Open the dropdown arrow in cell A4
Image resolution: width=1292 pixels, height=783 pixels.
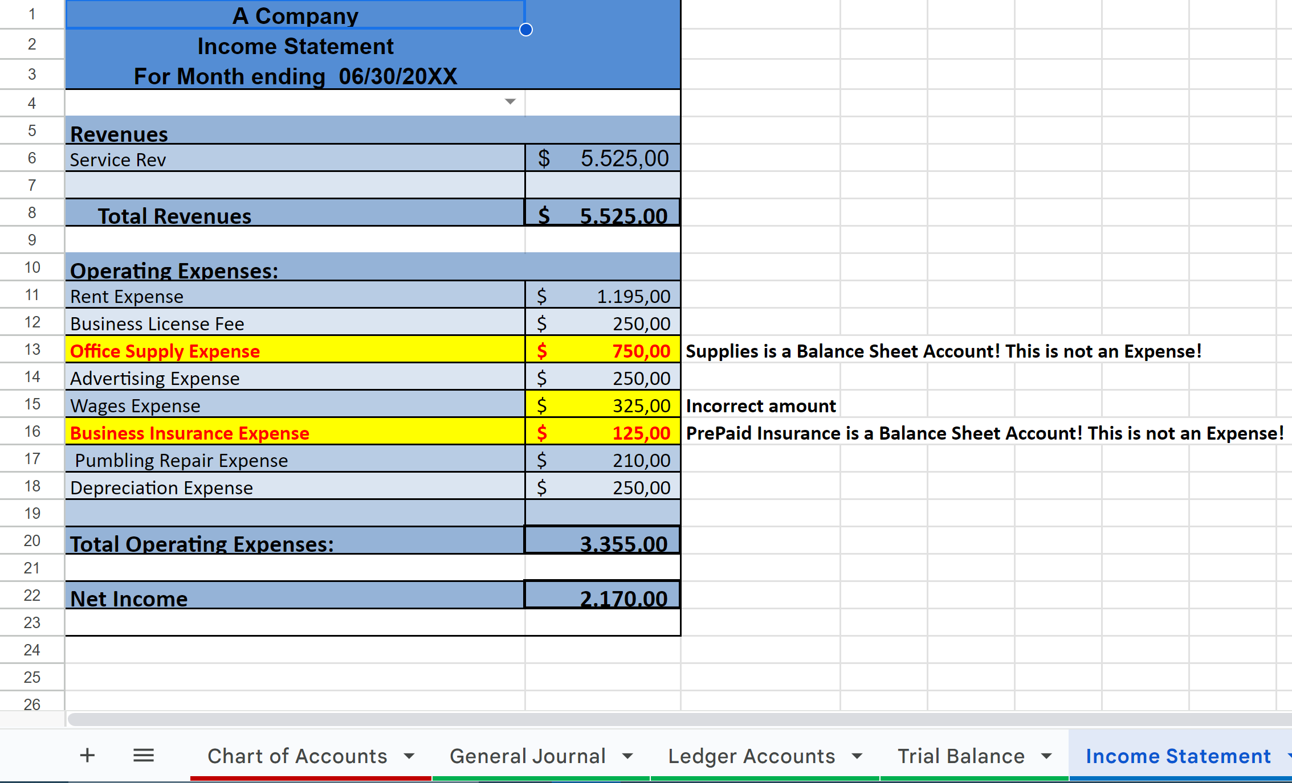[x=509, y=102]
